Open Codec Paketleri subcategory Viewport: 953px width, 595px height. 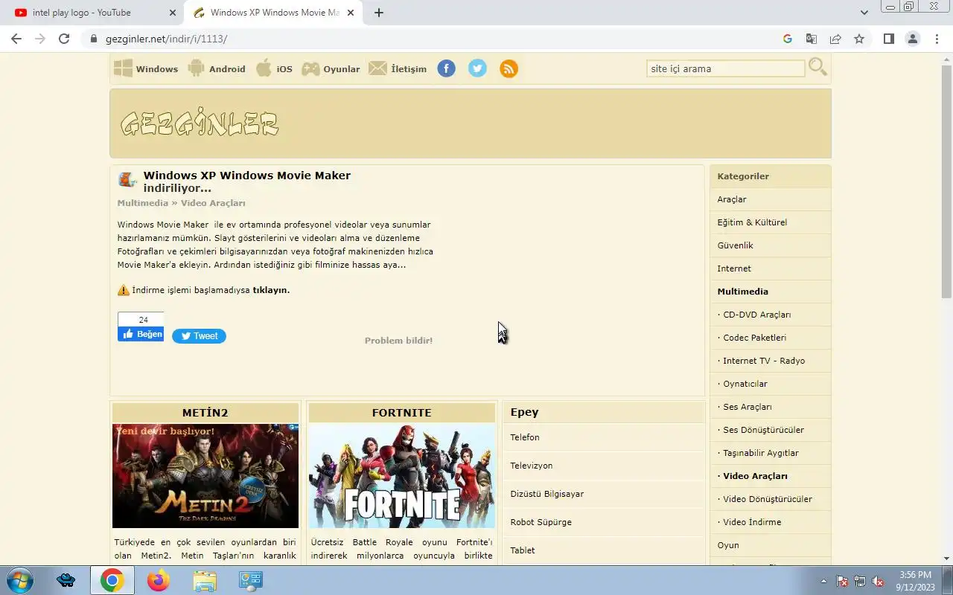click(770, 338)
